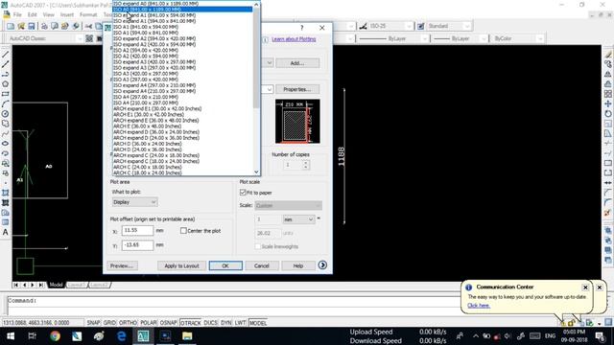Open Microsoft Edge from the taskbar

[122, 336]
